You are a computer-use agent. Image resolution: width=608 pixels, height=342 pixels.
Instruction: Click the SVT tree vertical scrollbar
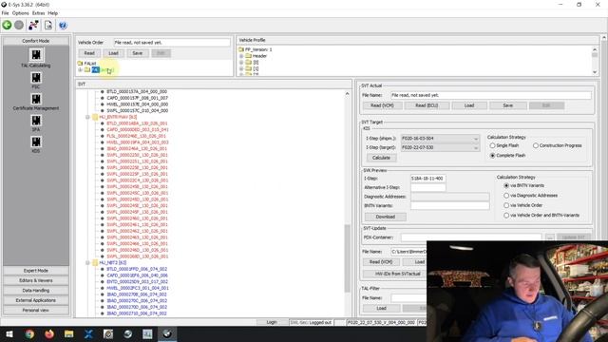click(347, 257)
